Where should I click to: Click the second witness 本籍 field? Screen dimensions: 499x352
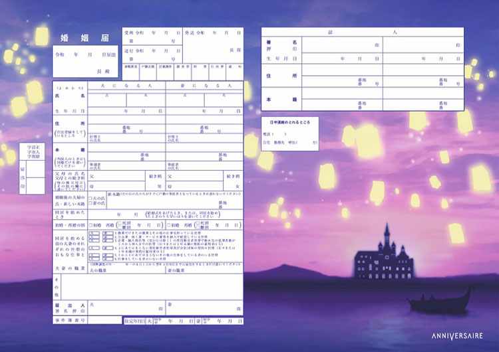pos(423,99)
